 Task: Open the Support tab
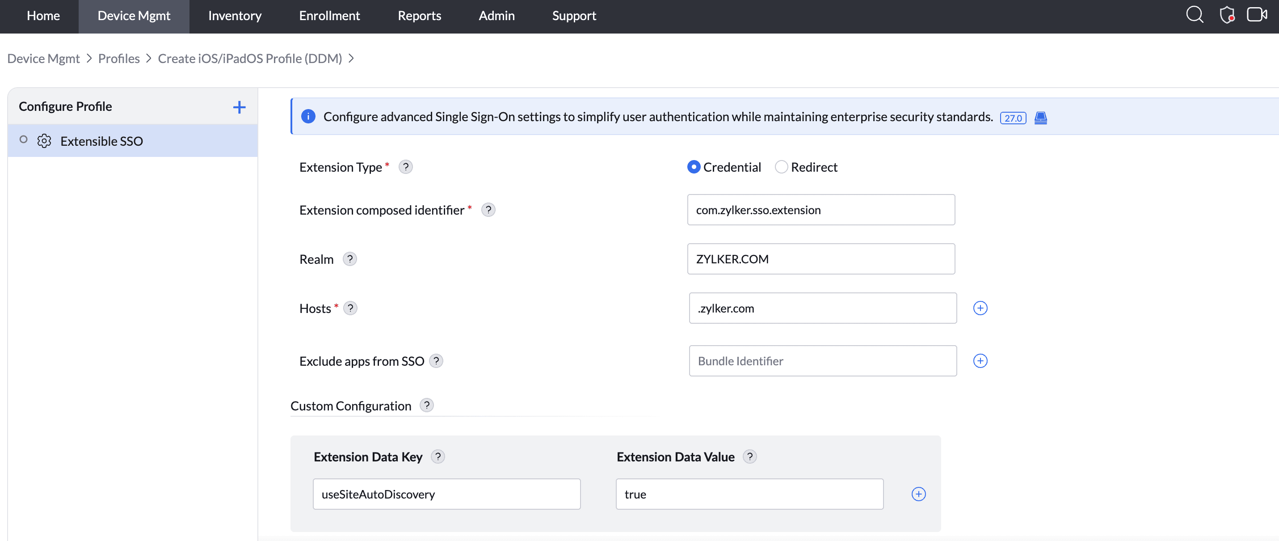574,16
